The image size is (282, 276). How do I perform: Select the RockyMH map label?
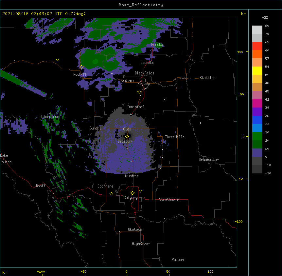point(80,74)
